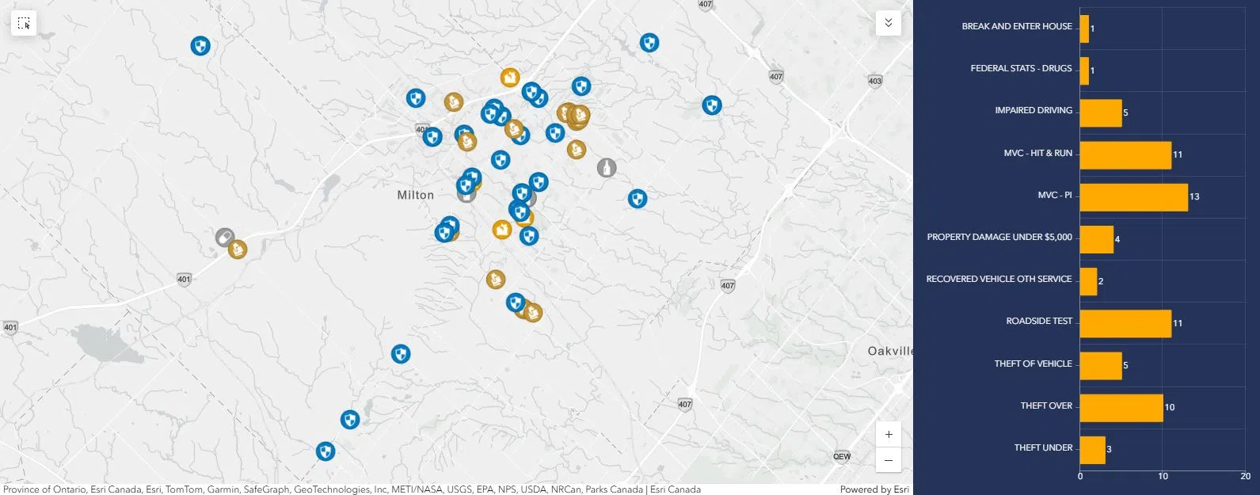Select gold marker beside the gray pill marker
Image resolution: width=1260 pixels, height=495 pixels.
pos(238,250)
